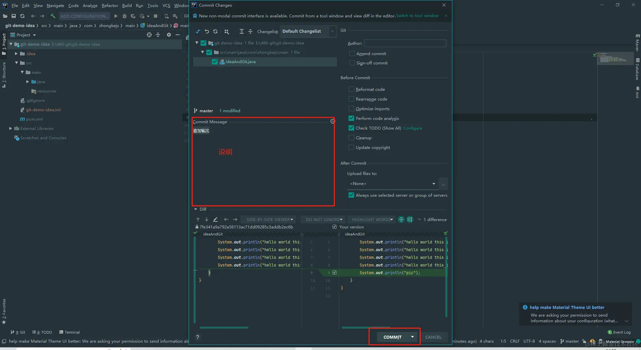641x350 pixels.
Task: Click into the Commit Message text area
Action: (x=263, y=165)
